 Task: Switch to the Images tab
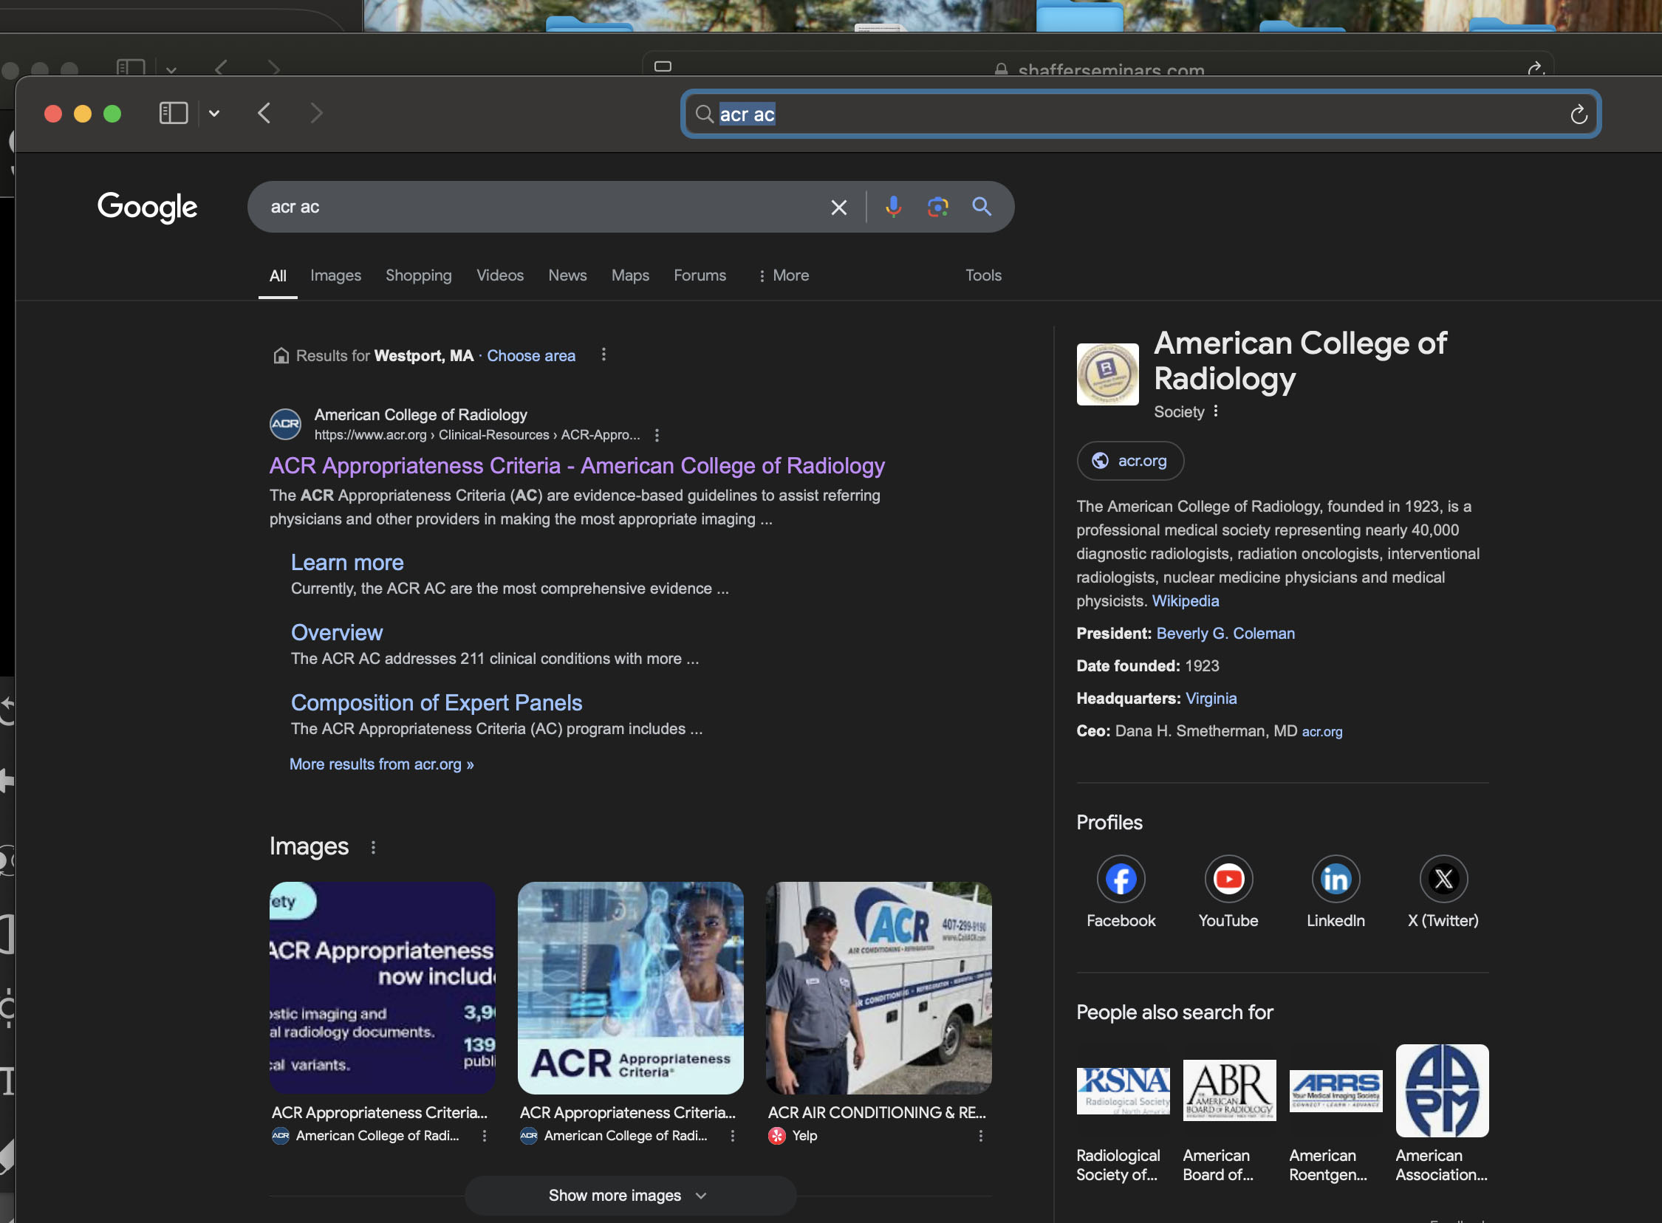335,275
